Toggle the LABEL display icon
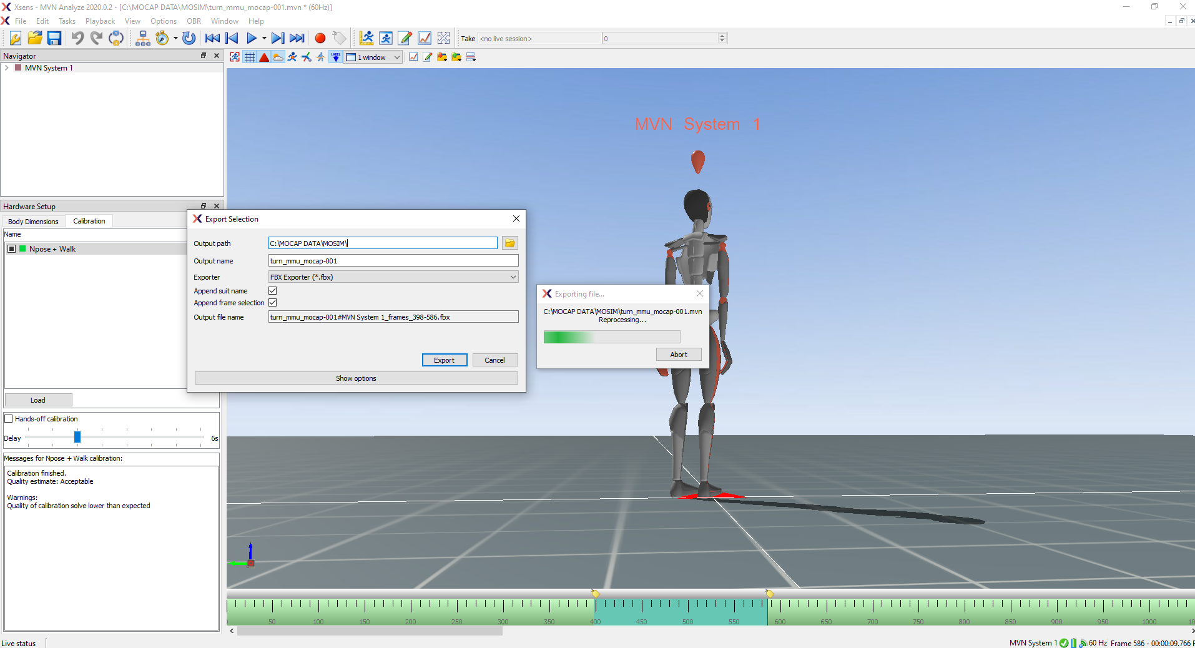This screenshot has height=648, width=1195. click(x=336, y=57)
